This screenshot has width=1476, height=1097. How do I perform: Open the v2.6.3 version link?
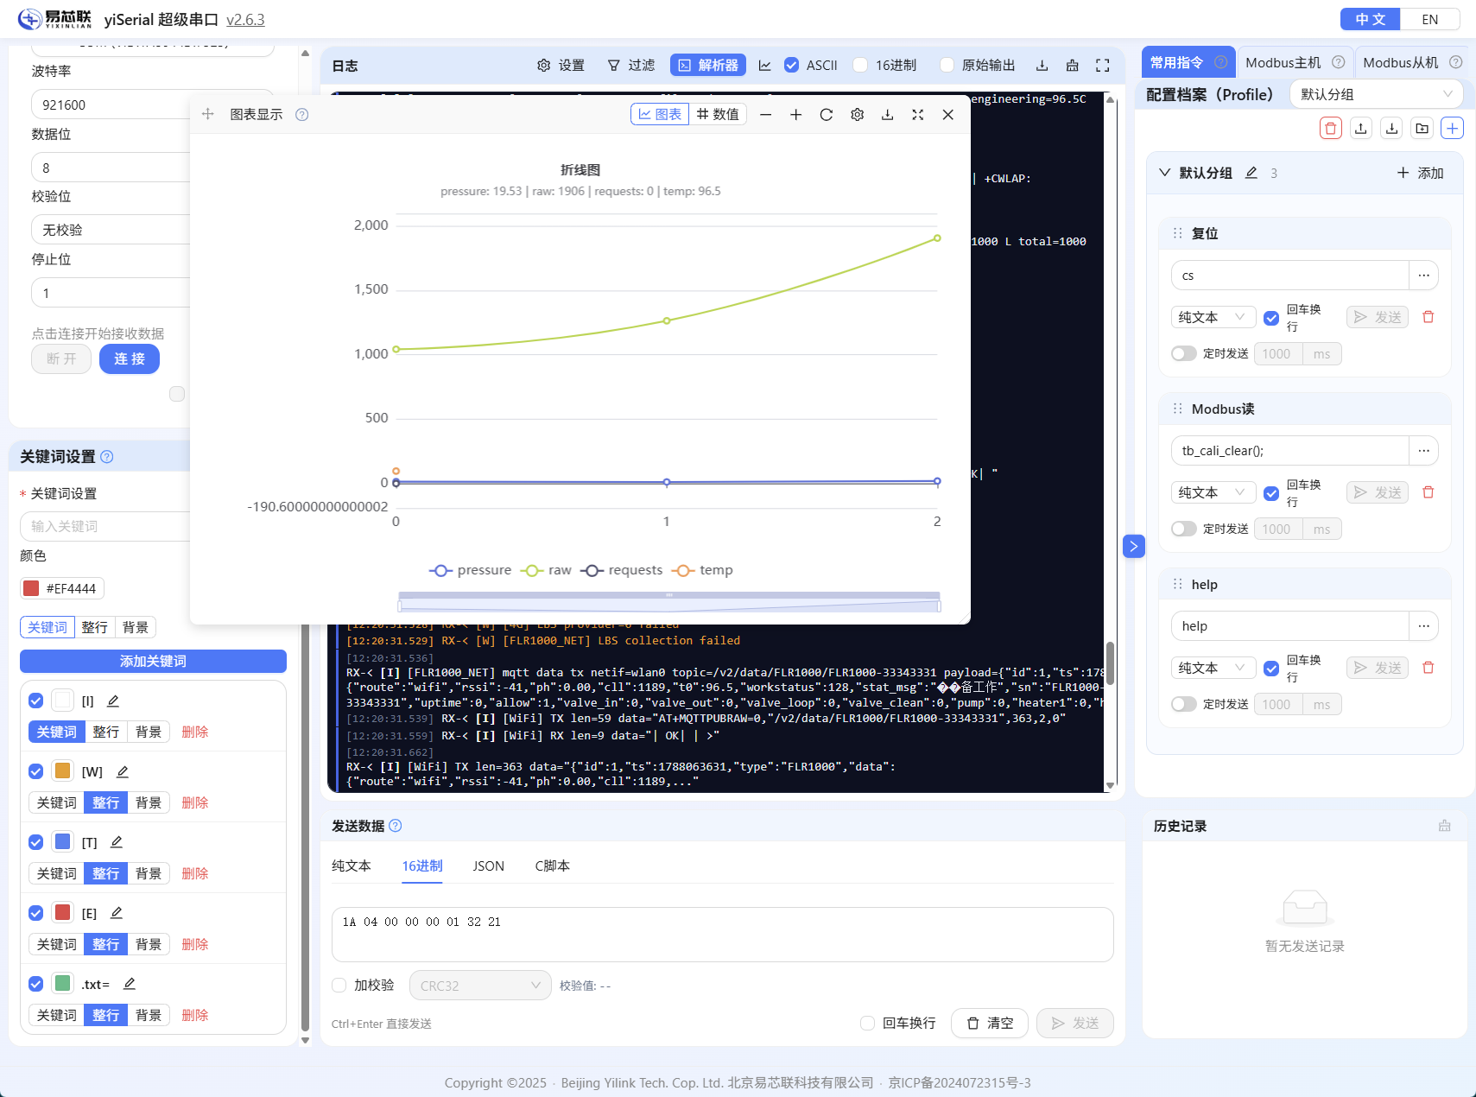245,19
